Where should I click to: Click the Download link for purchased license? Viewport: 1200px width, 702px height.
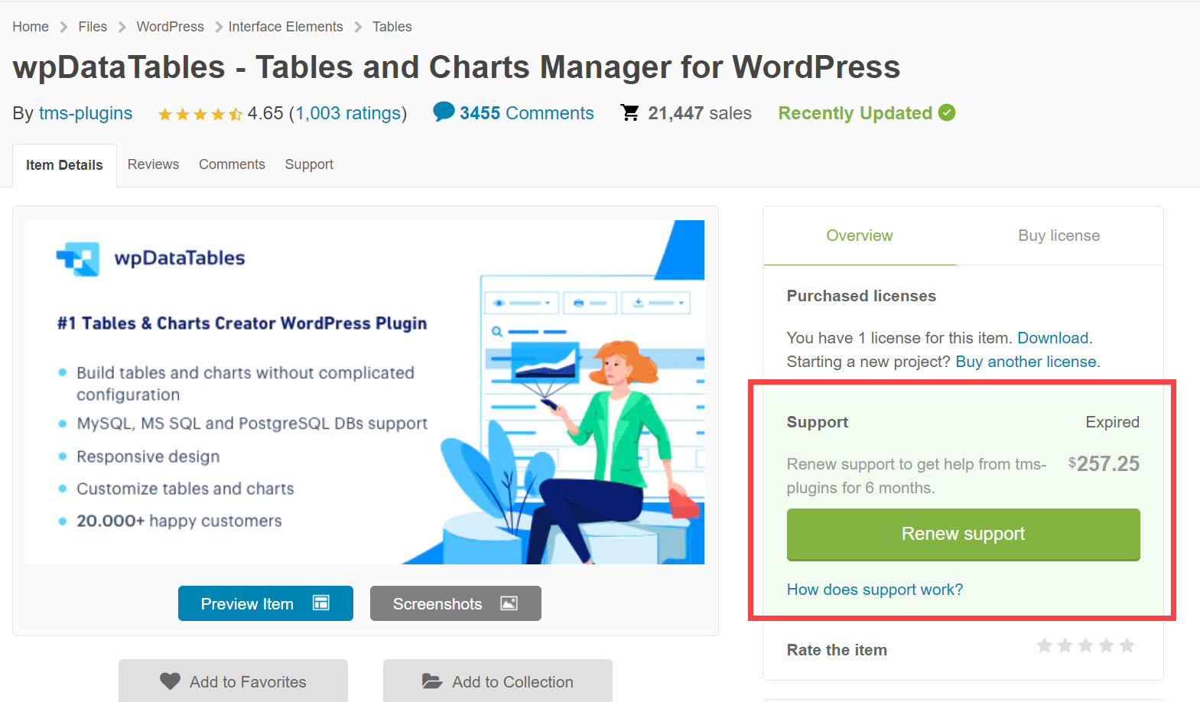coord(1053,338)
